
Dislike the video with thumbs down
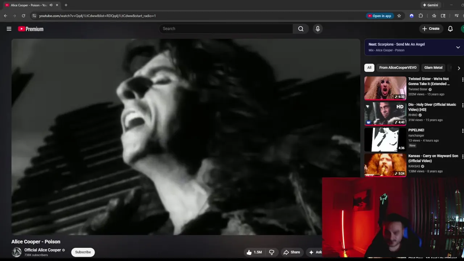272,252
